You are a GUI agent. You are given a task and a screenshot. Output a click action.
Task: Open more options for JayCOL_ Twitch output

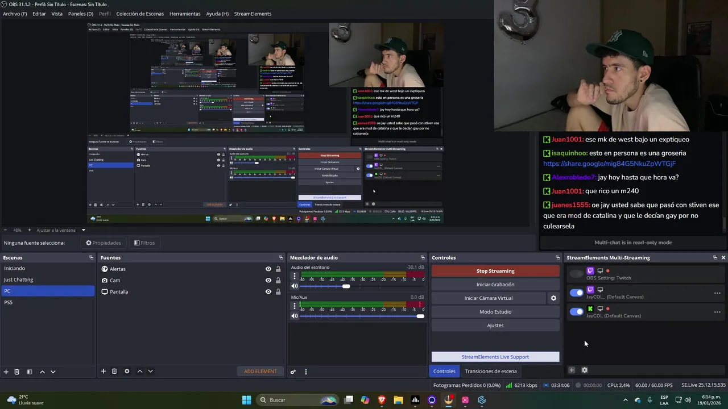pos(717,293)
